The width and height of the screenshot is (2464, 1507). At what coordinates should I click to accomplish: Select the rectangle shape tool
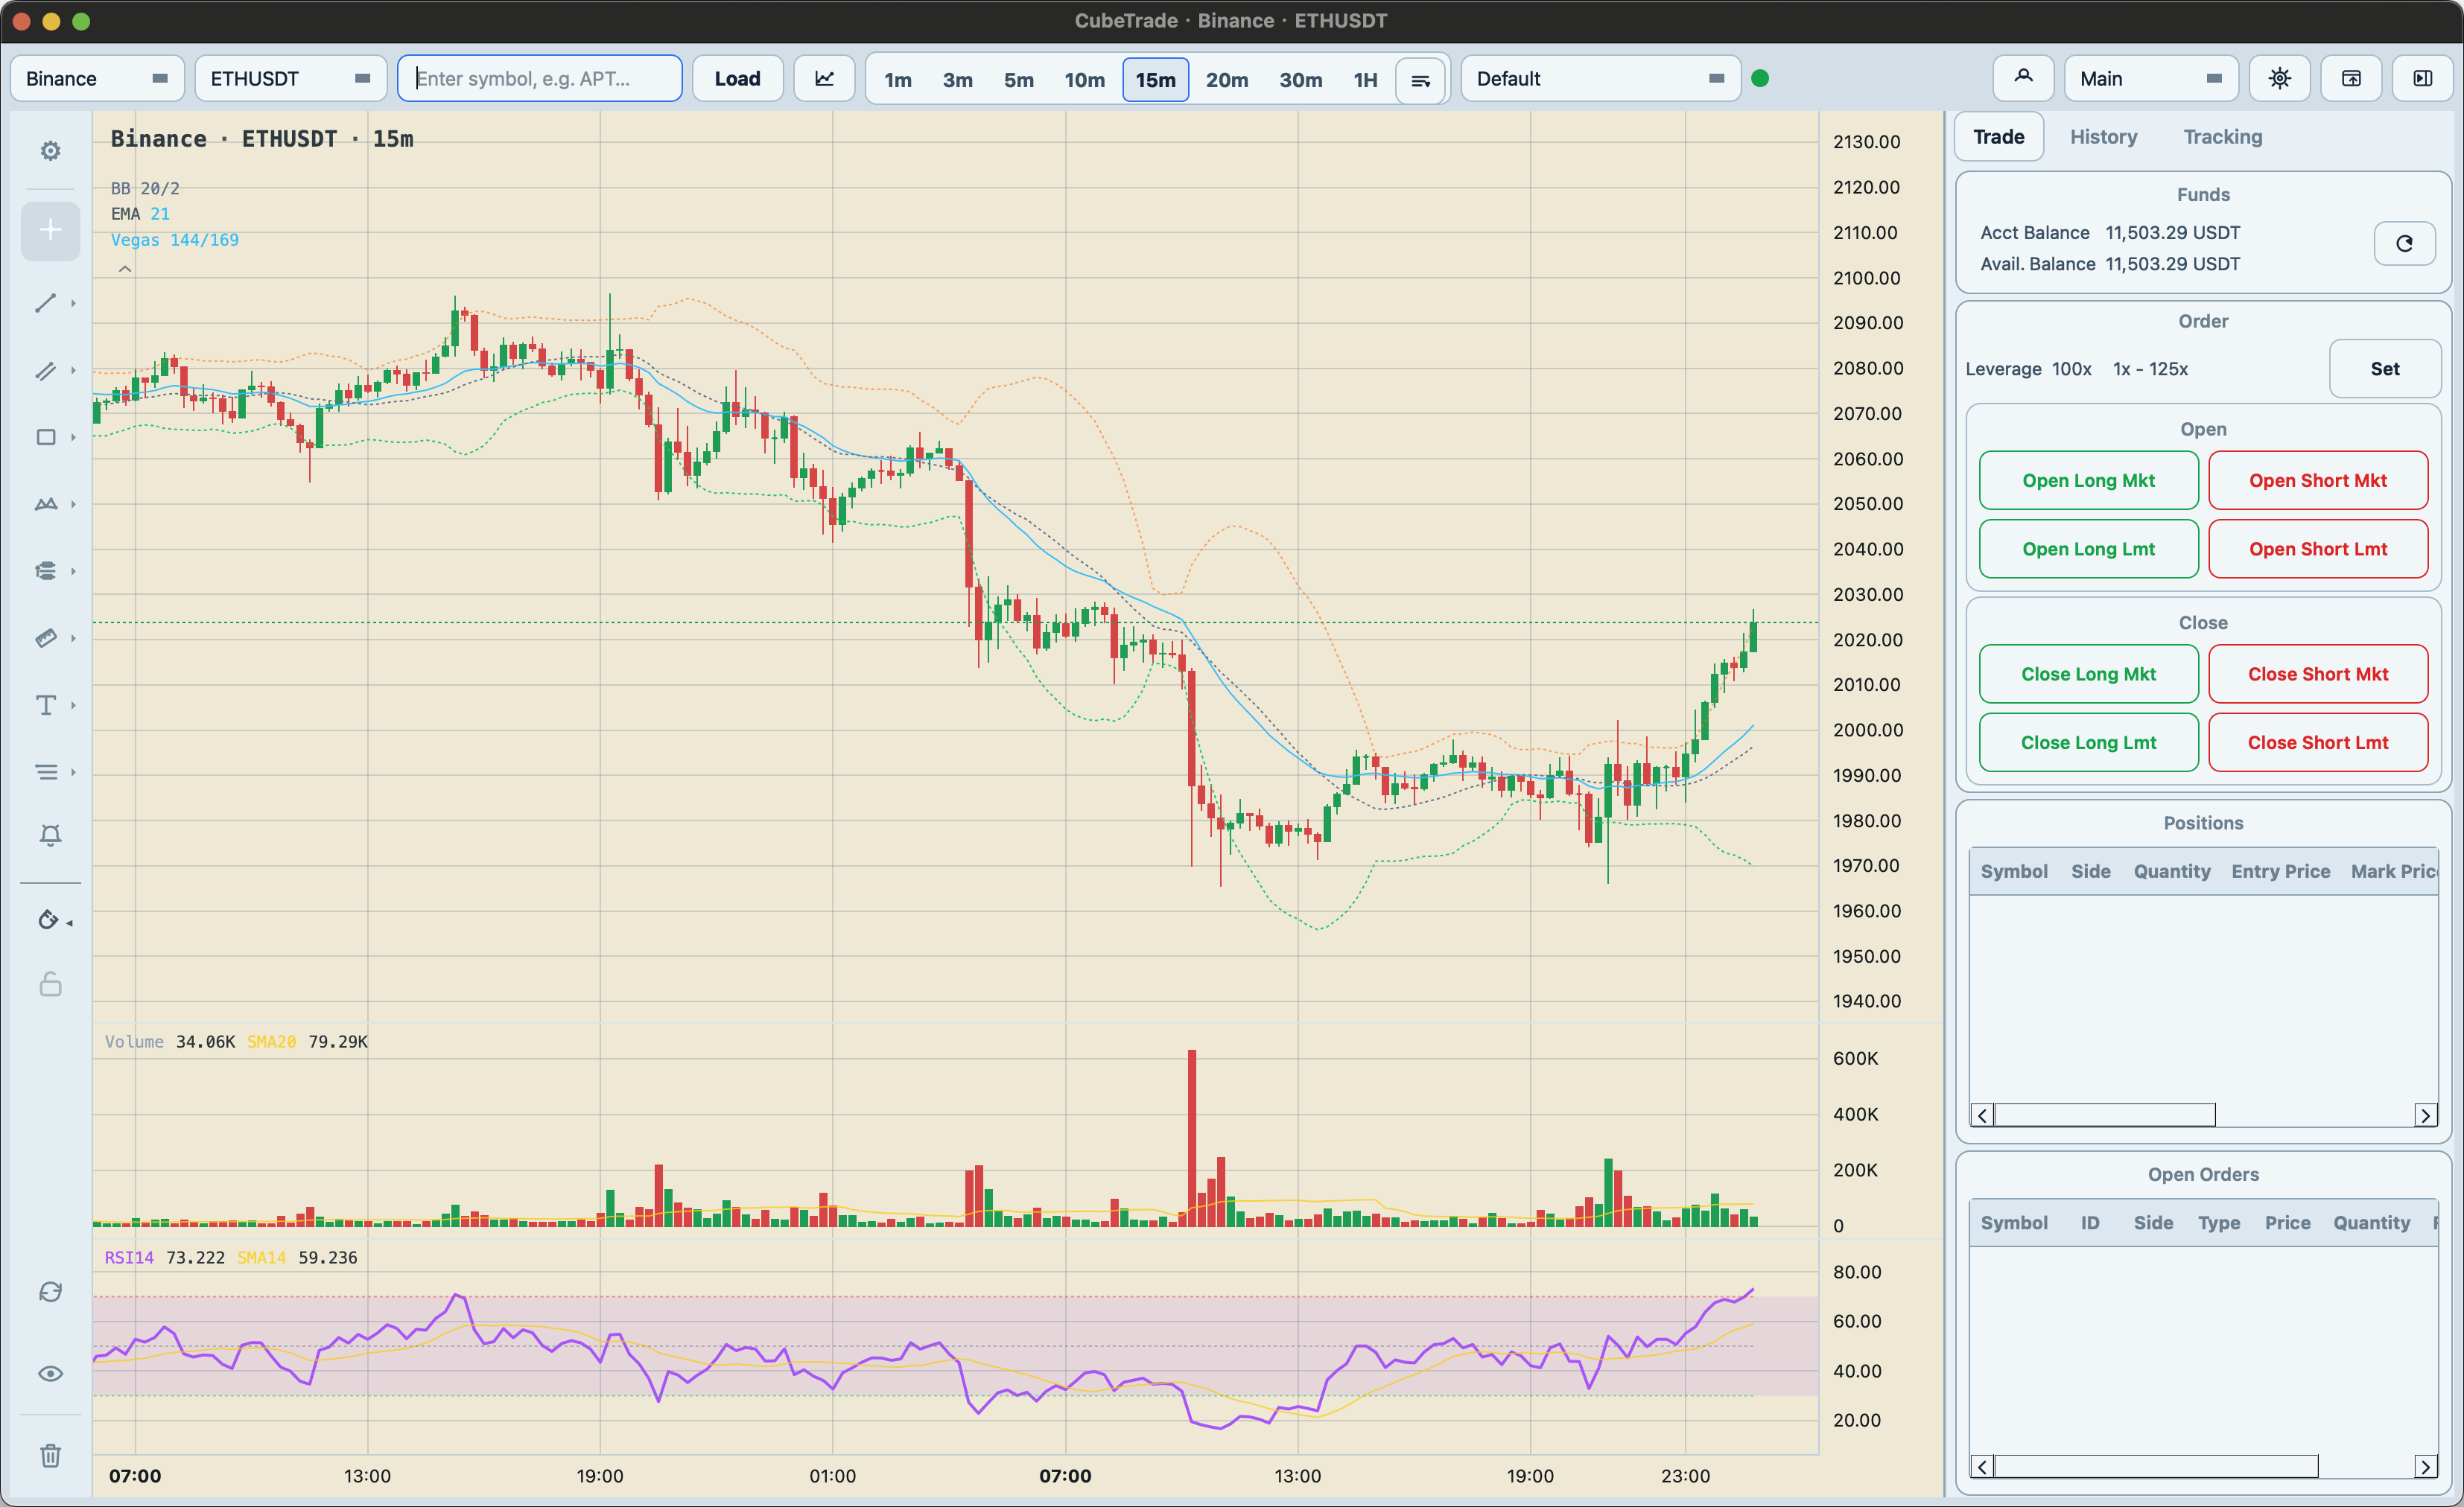[46, 437]
